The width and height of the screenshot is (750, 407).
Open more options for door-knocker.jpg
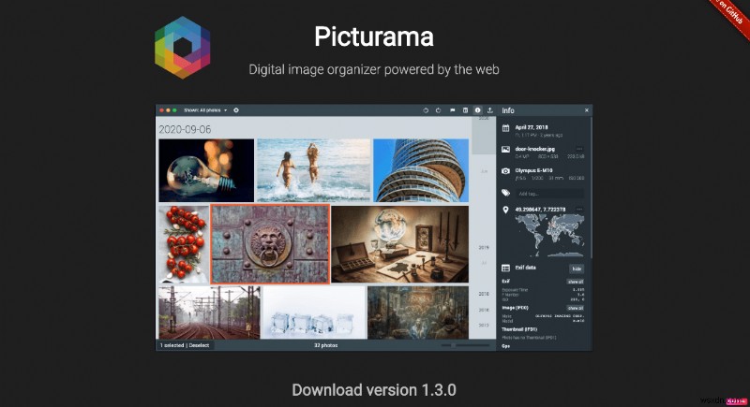point(579,149)
